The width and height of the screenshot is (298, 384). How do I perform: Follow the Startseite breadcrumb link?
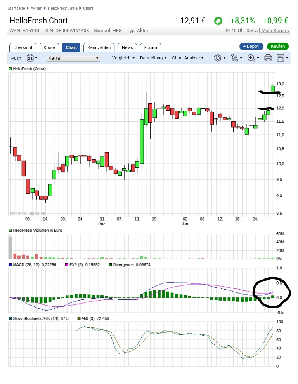[x=16, y=8]
